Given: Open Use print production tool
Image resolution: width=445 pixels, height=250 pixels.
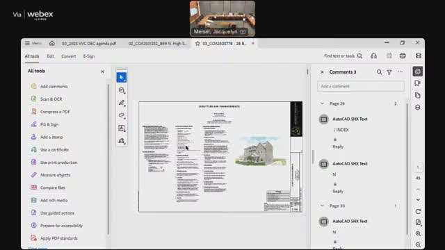Looking at the screenshot, I should [x=58, y=162].
